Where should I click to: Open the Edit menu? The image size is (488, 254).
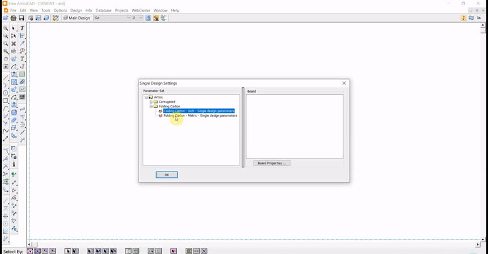[23, 10]
